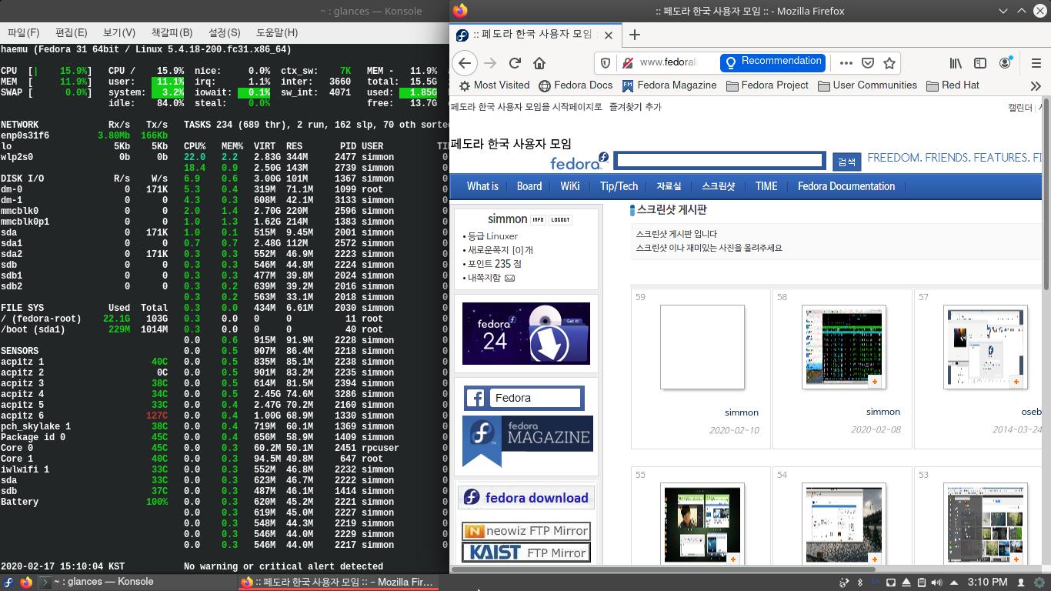This screenshot has width=1051, height=591.
Task: Click What is in site navigation
Action: pyautogui.click(x=482, y=186)
